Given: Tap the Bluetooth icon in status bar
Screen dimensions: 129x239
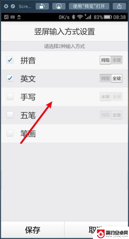Looking at the screenshot, I should point(74,17).
